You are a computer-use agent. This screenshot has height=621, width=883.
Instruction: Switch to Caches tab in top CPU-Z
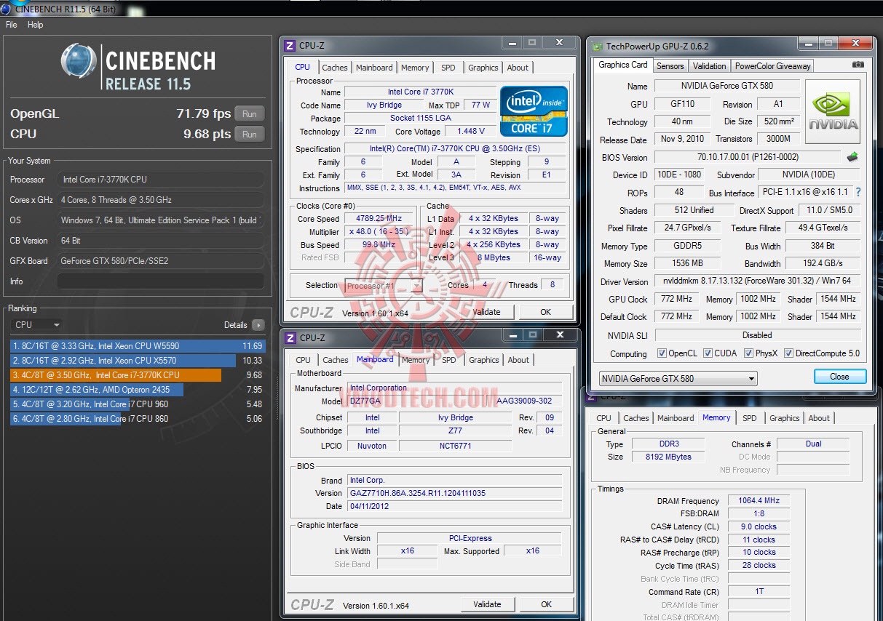335,68
